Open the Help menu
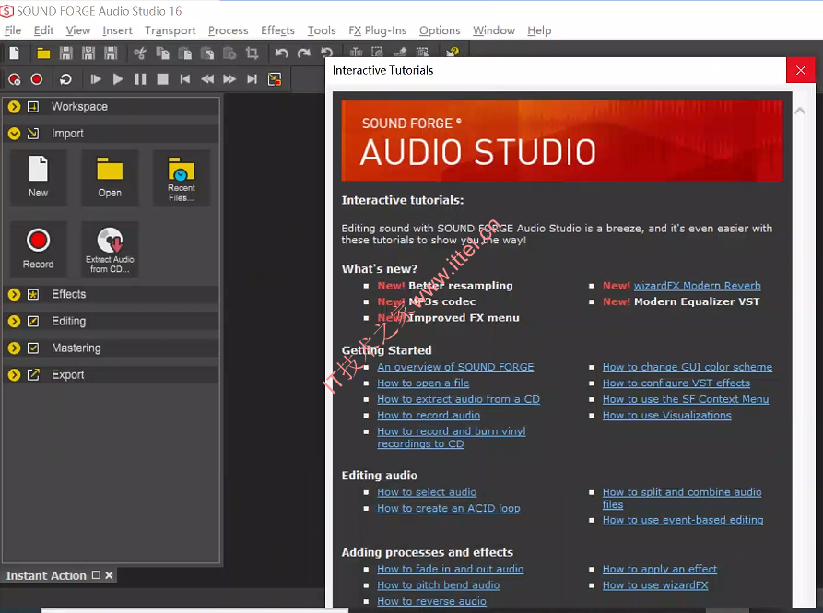 click(539, 30)
